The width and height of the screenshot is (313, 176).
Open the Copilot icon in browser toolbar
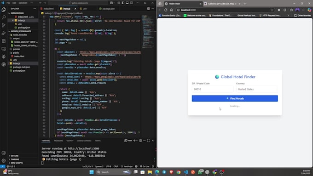coord(309,10)
